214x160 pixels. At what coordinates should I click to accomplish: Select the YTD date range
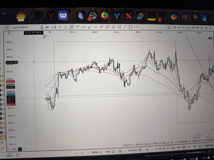188,28
